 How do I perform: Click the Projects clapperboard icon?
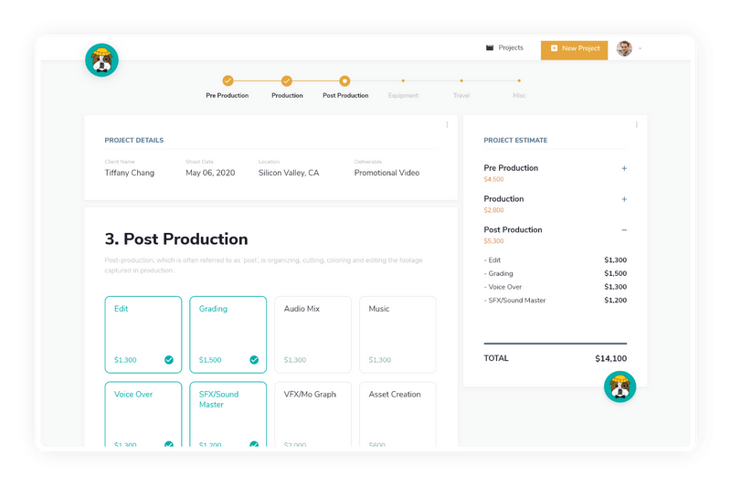point(490,48)
